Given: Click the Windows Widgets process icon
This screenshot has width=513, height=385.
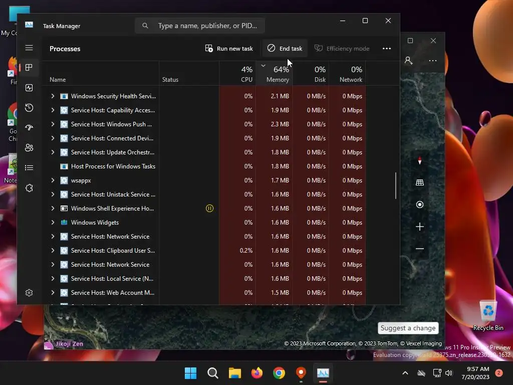Looking at the screenshot, I should tap(64, 222).
